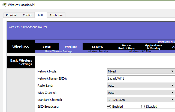Switch to the Config tab
This screenshot has height=112, width=175.
pyautogui.click(x=27, y=15)
